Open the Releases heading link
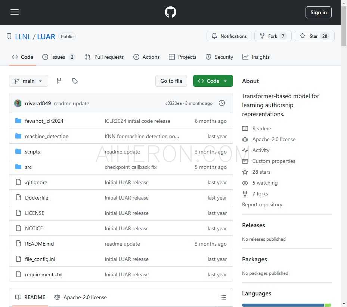Screen dimensions: 347x307 click(253, 225)
